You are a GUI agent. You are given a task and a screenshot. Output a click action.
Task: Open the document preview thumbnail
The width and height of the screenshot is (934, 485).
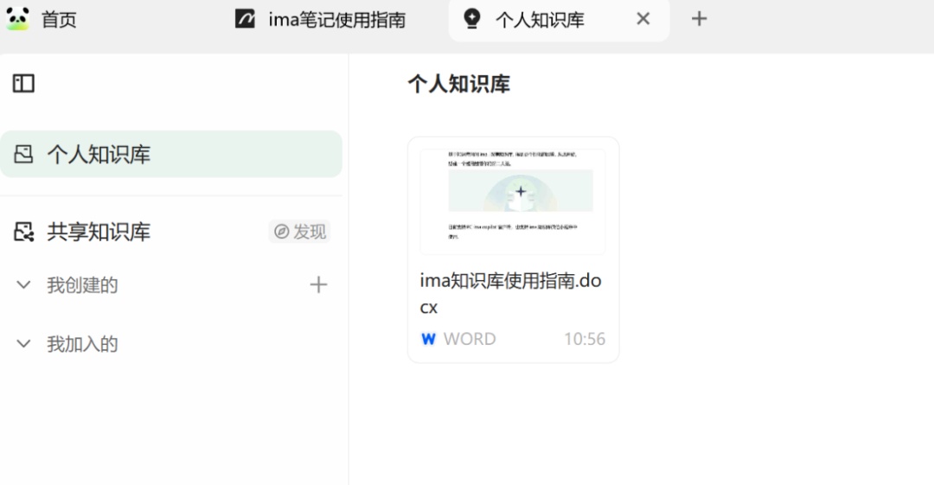[x=513, y=201]
